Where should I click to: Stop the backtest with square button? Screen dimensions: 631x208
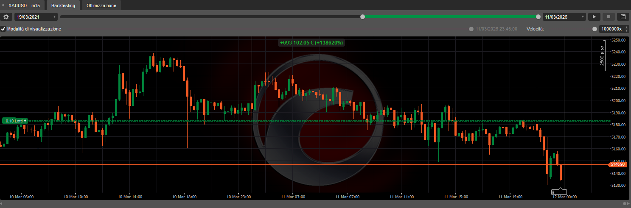[x=609, y=17]
